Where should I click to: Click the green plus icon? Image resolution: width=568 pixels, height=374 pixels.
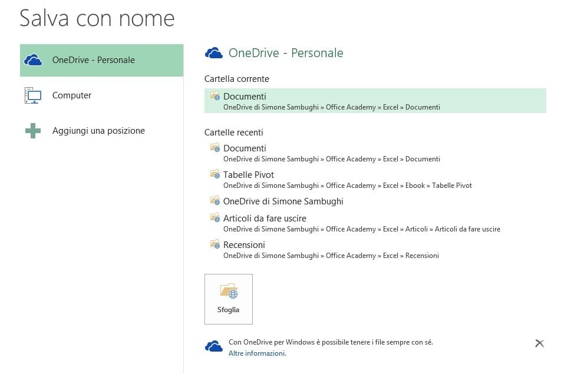pyautogui.click(x=33, y=131)
